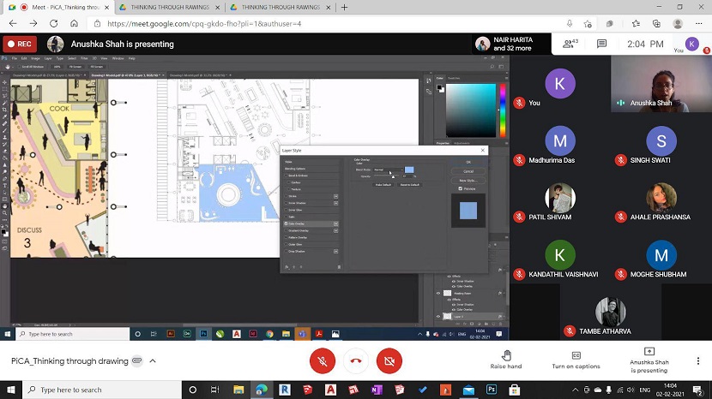Click the red leave call button

pyautogui.click(x=356, y=361)
